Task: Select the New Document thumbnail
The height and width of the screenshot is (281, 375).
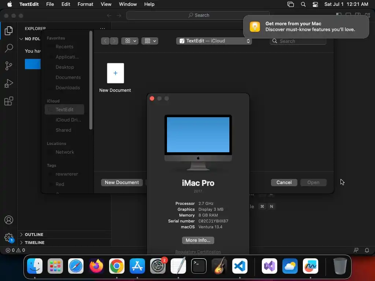Action: click(x=115, y=73)
